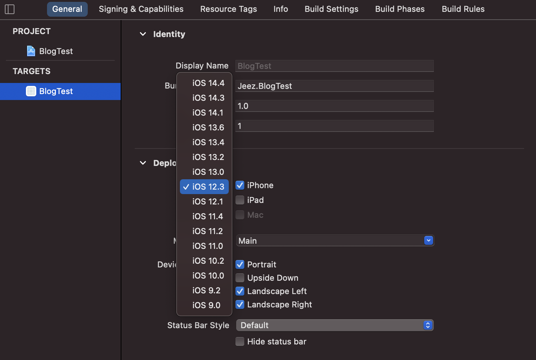Select iOS 14.4 deployment target
This screenshot has height=360, width=536.
point(204,83)
